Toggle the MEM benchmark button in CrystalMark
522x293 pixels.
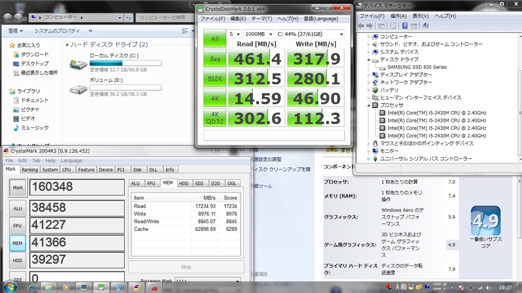18,243
